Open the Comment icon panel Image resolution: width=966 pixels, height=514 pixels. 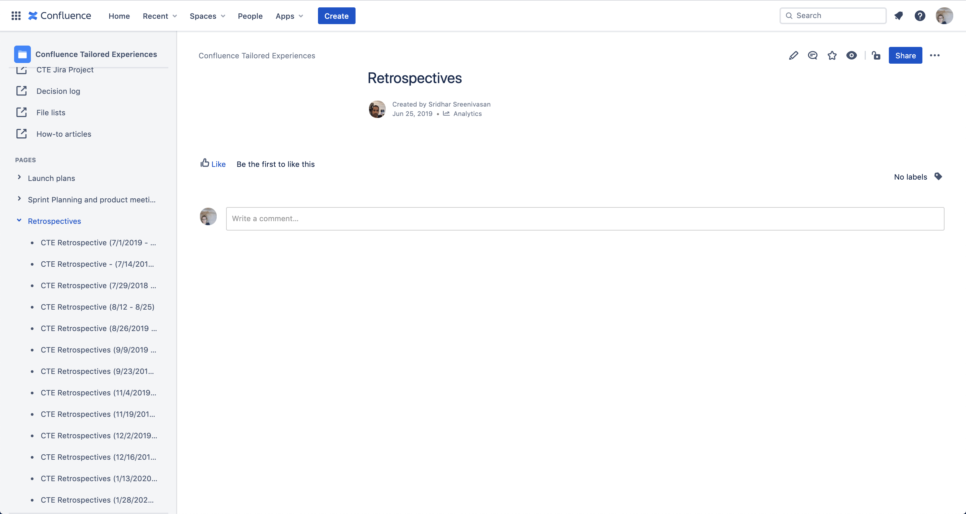[x=812, y=56]
